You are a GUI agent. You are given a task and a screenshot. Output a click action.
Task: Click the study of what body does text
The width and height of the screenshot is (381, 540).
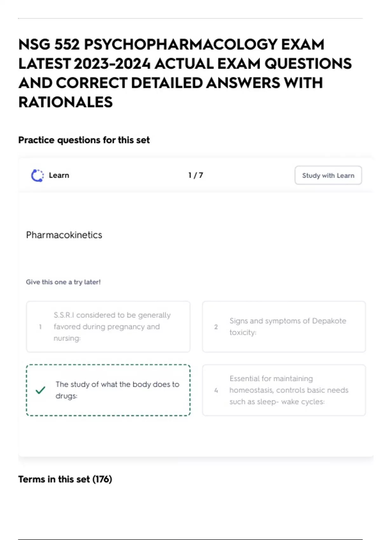click(x=117, y=390)
